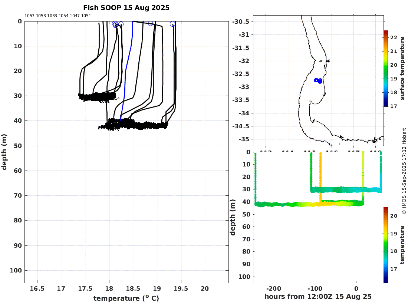Click the blue location circles on the map
Image resolution: width=408 pixels, height=304 pixels.
click(318, 81)
